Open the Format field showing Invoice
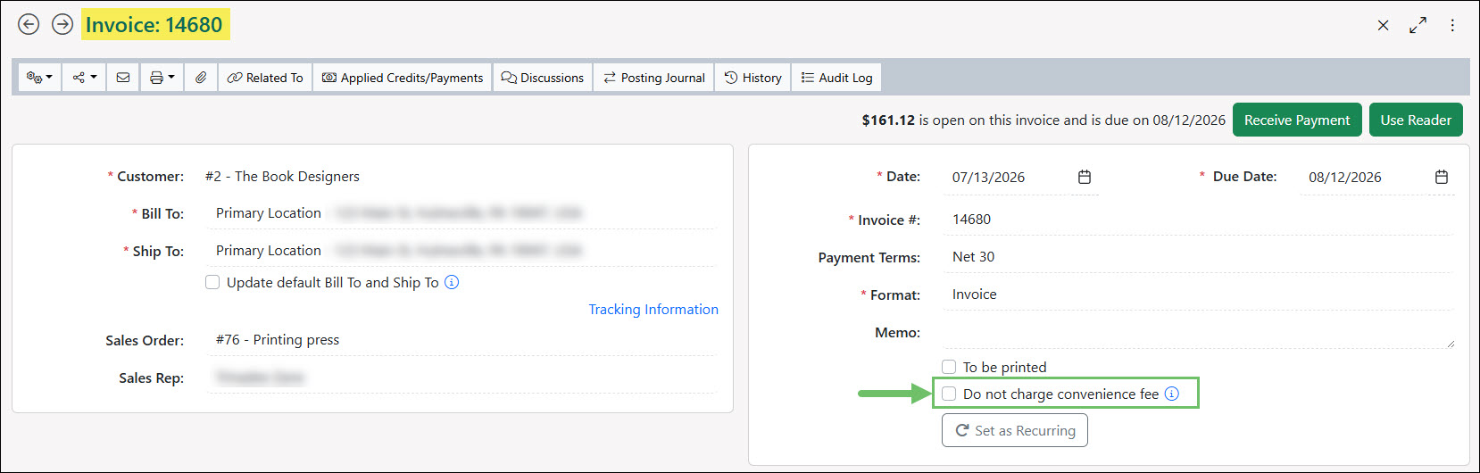Viewport: 1480px width, 473px height. pos(1198,295)
